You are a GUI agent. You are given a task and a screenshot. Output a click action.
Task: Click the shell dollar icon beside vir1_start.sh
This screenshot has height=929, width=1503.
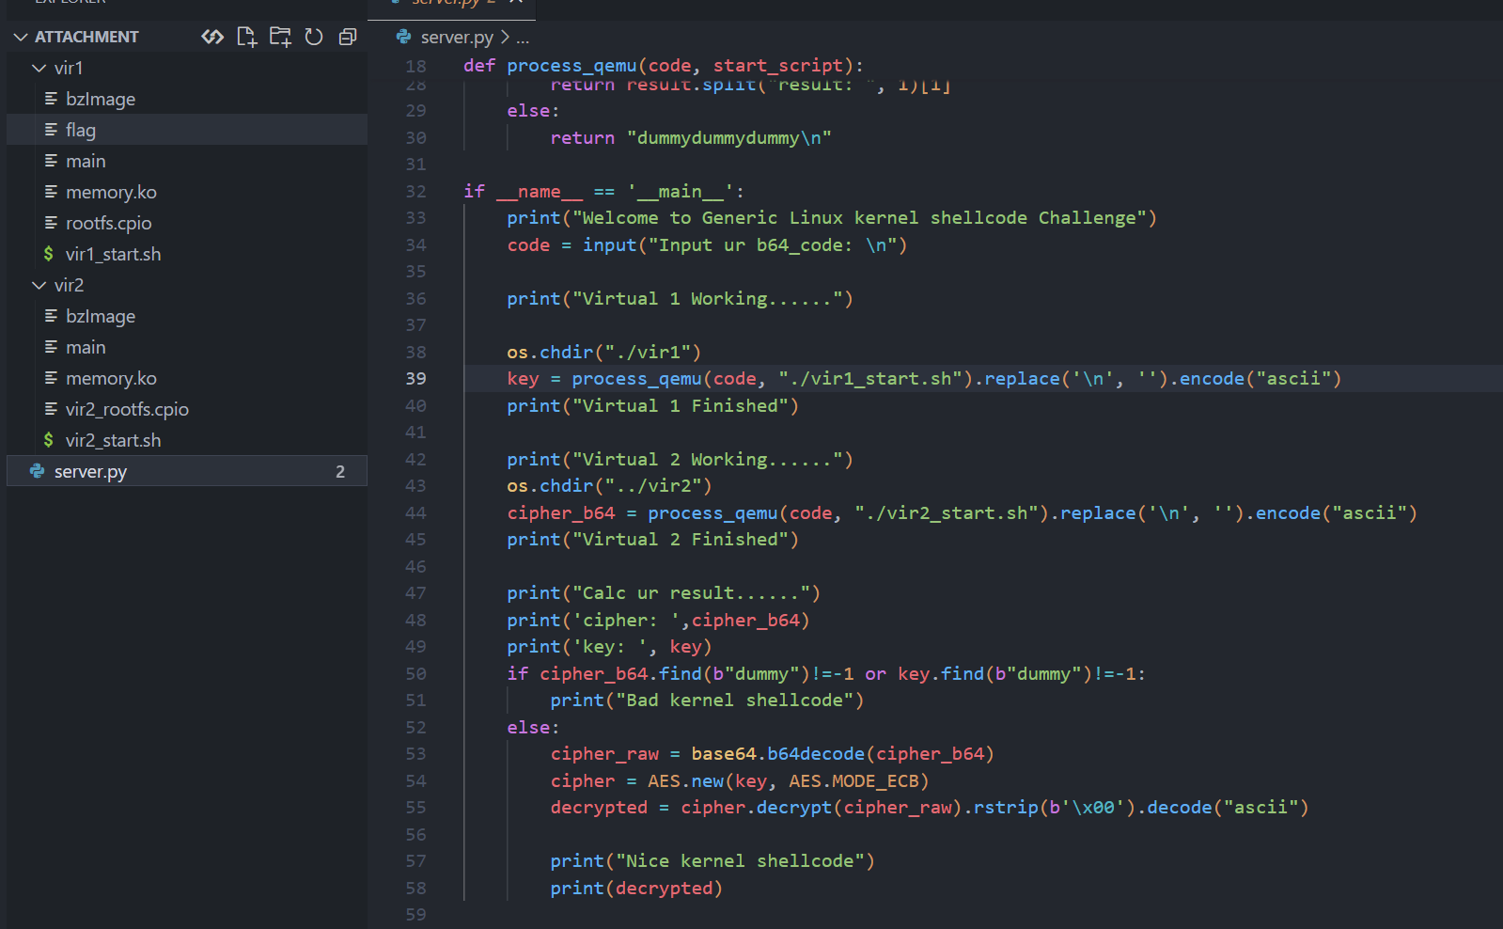(49, 254)
